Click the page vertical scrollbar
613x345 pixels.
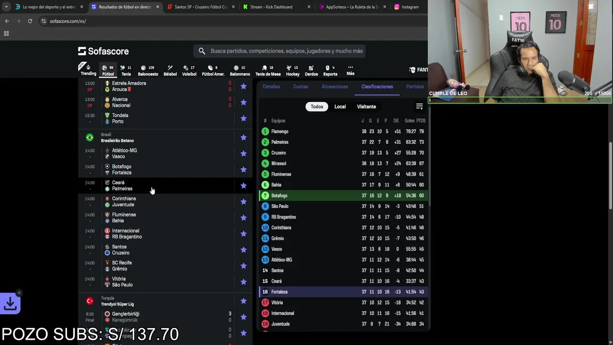(610, 176)
